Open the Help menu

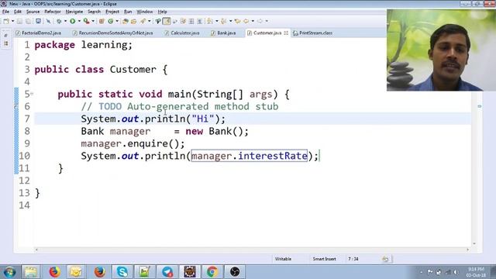[x=162, y=12]
